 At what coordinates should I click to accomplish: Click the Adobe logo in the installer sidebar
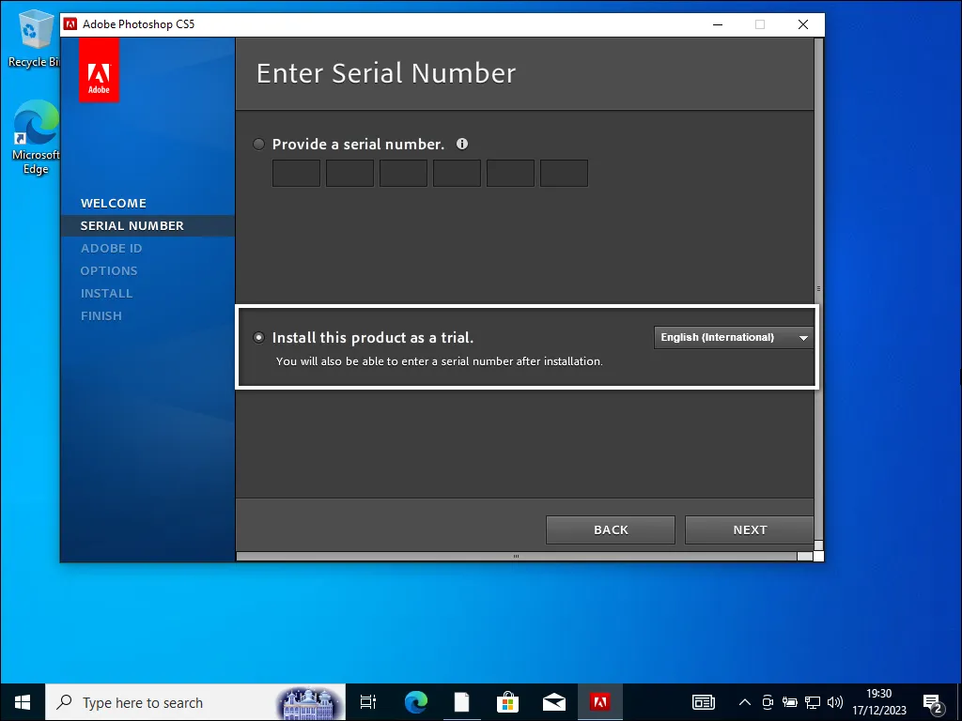(99, 69)
